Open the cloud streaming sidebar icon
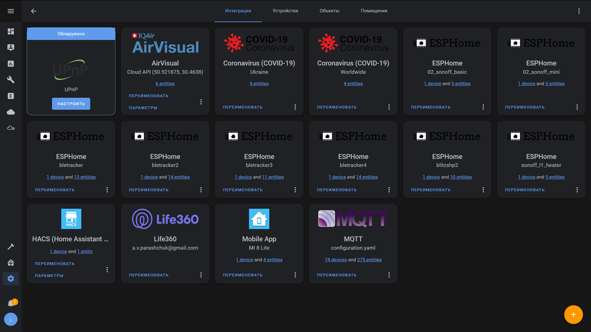Viewport: 591px width, 332px height. pos(11,128)
